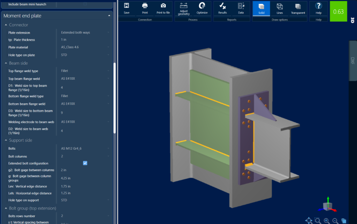Open Help from the toolbar

pyautogui.click(x=319, y=8)
